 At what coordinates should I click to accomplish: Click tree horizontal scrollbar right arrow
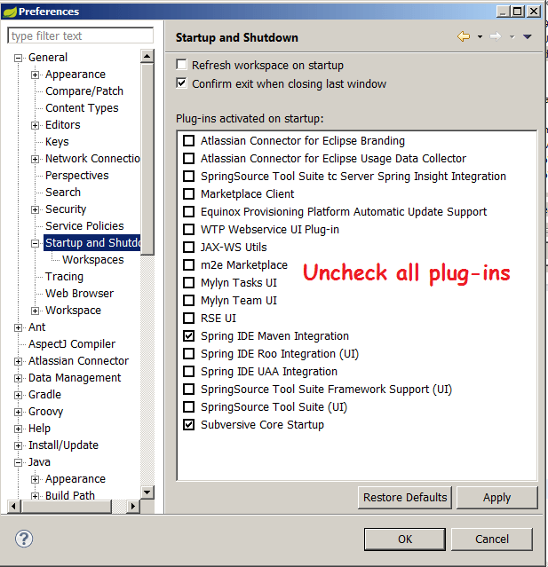tap(133, 506)
